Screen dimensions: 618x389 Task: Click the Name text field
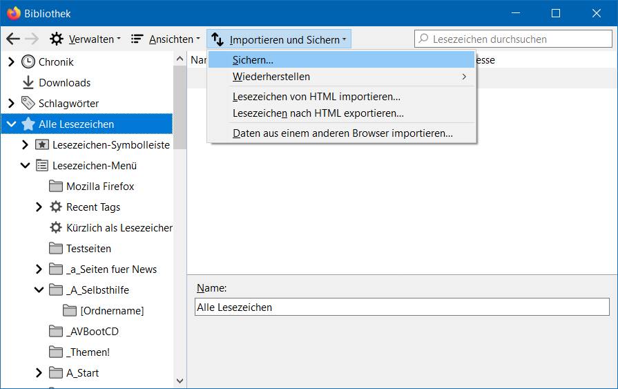tap(402, 307)
